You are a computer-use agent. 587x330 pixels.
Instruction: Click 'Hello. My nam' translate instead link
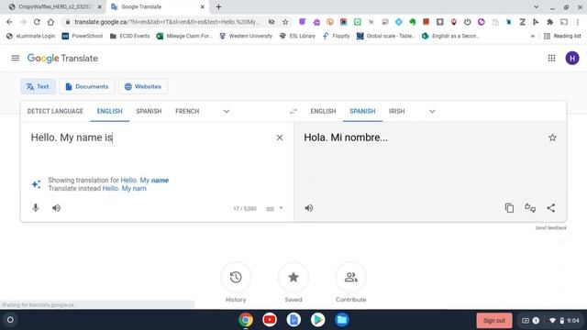point(125,188)
